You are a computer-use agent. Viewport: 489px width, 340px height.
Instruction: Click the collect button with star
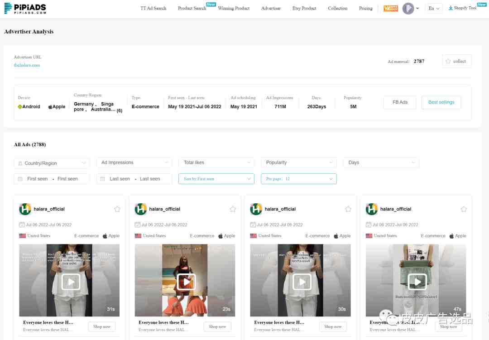point(456,61)
